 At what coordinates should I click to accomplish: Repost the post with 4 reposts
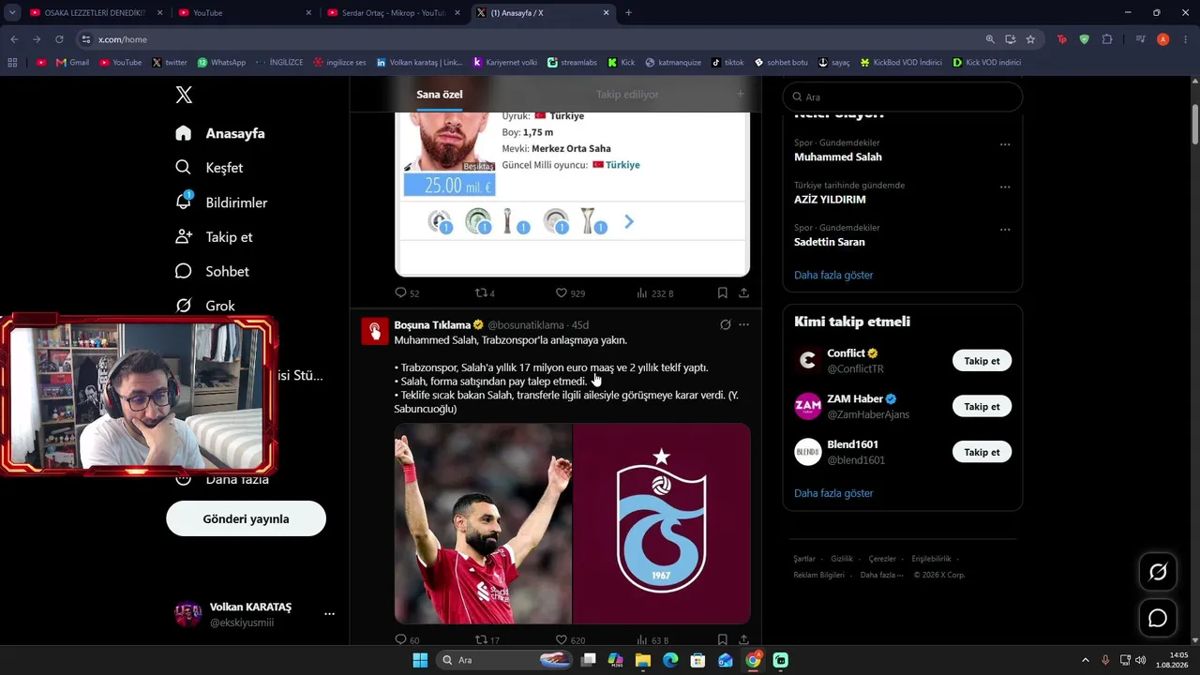click(x=485, y=292)
